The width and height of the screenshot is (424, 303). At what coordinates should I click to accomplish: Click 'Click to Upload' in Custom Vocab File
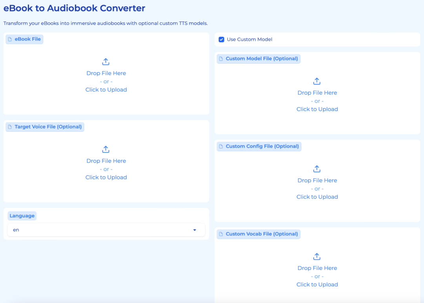click(317, 285)
